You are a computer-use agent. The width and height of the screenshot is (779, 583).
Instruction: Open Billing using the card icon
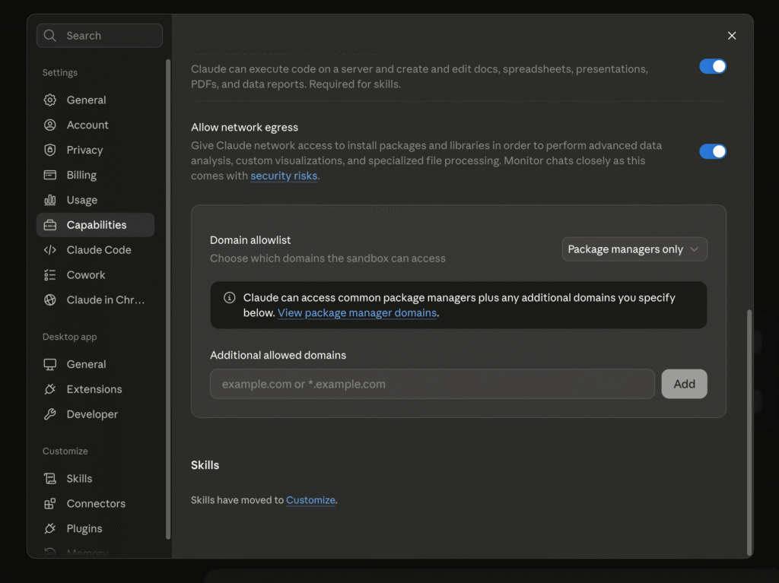49,175
